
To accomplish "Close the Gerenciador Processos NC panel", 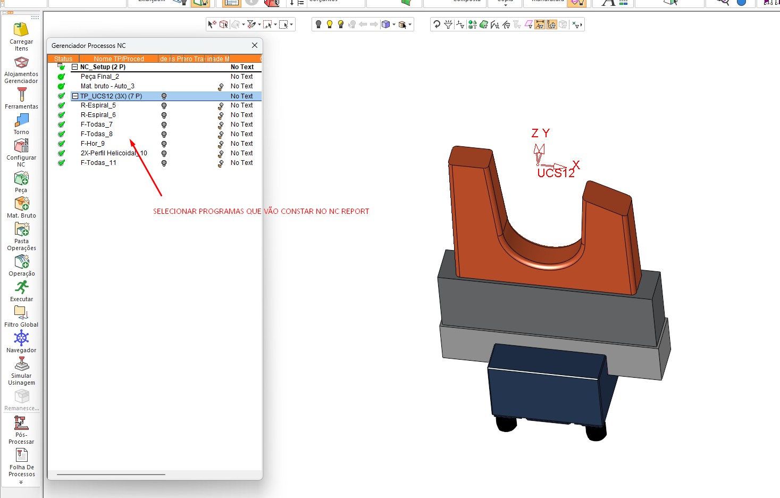I will point(255,45).
